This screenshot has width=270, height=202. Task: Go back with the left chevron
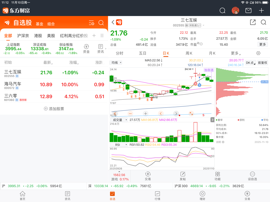tap(113, 22)
